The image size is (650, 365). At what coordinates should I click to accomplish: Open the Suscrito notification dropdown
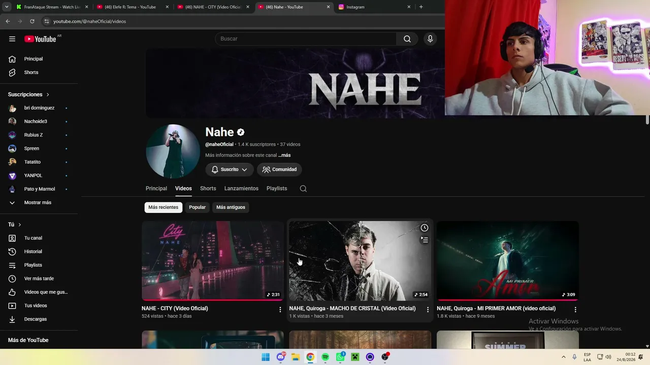click(x=230, y=169)
